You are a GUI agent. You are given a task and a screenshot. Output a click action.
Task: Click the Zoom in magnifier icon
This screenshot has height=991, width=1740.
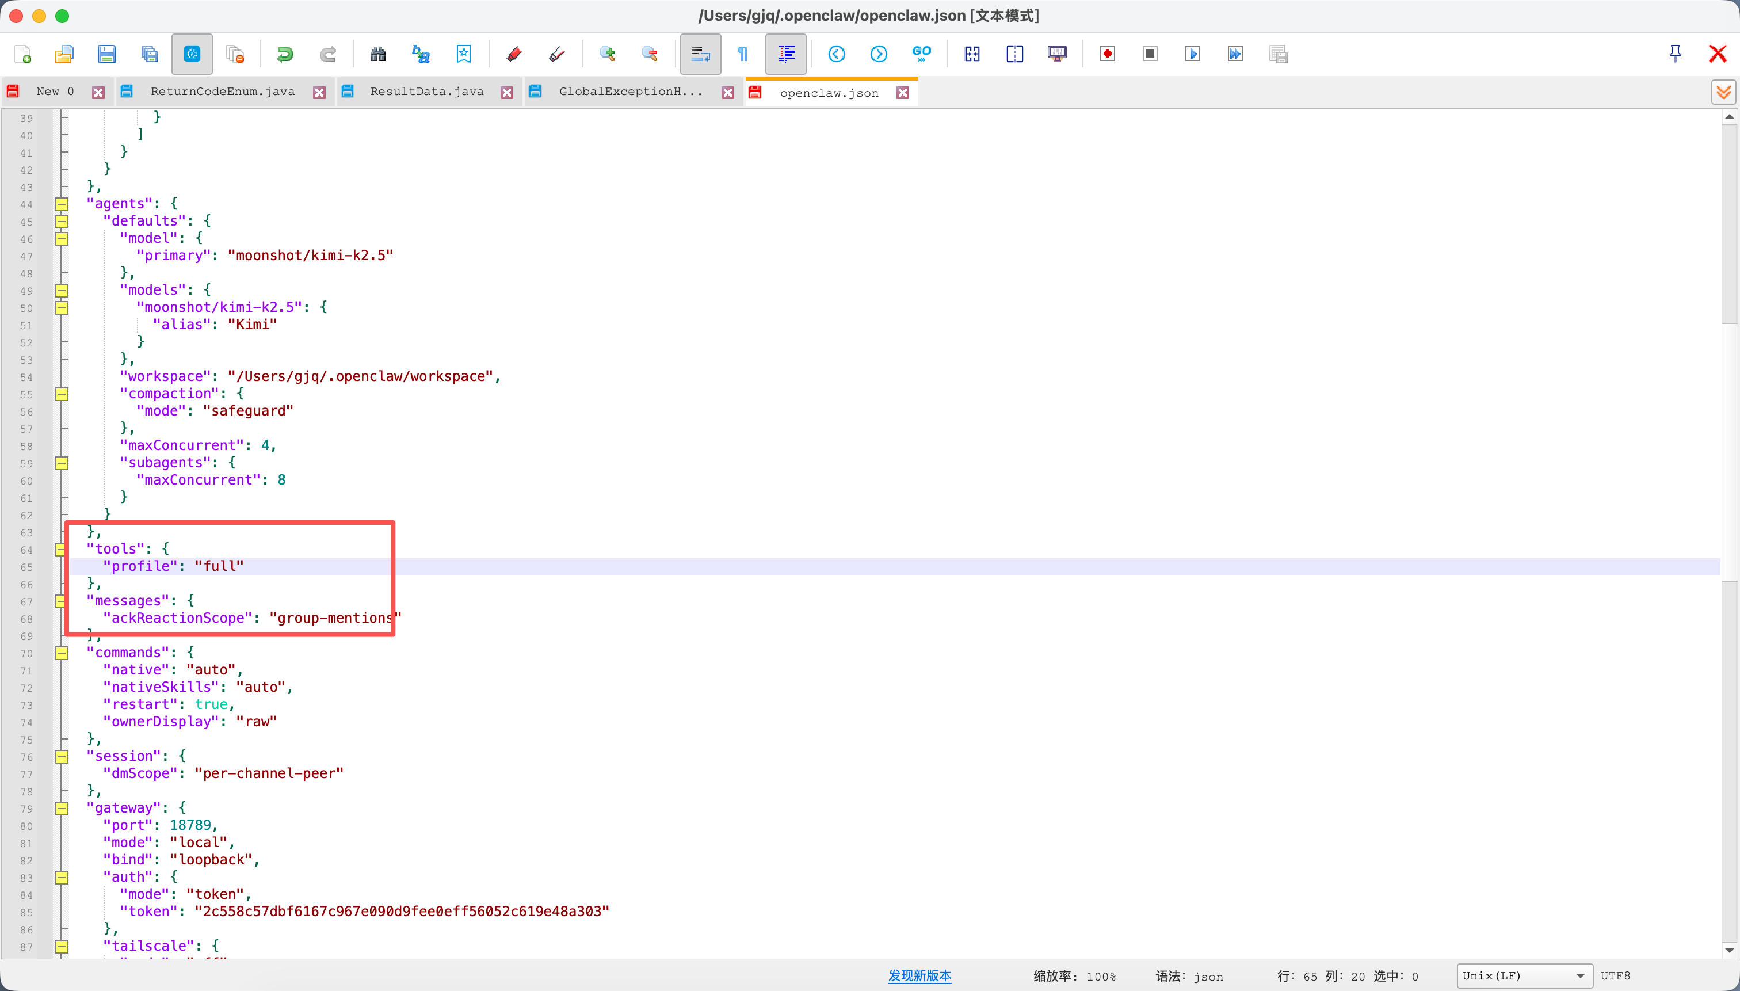pyautogui.click(x=607, y=55)
